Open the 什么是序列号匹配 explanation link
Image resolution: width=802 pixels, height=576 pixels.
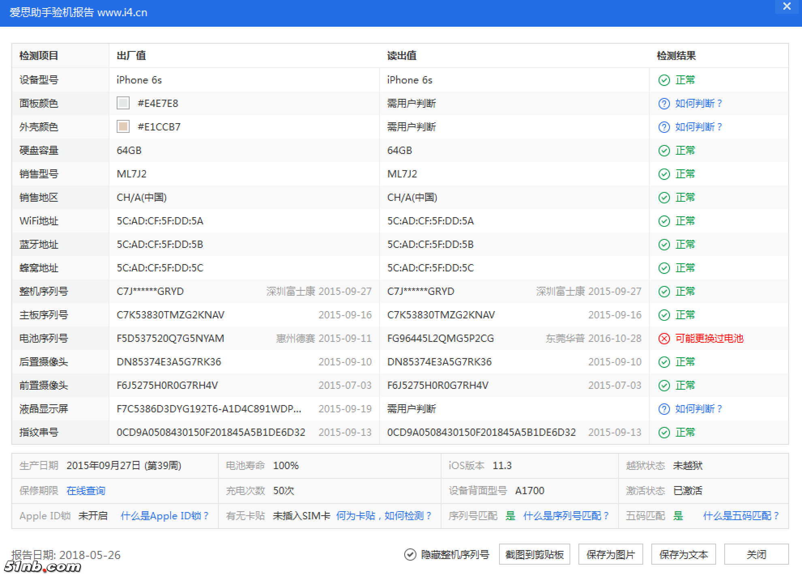(566, 516)
